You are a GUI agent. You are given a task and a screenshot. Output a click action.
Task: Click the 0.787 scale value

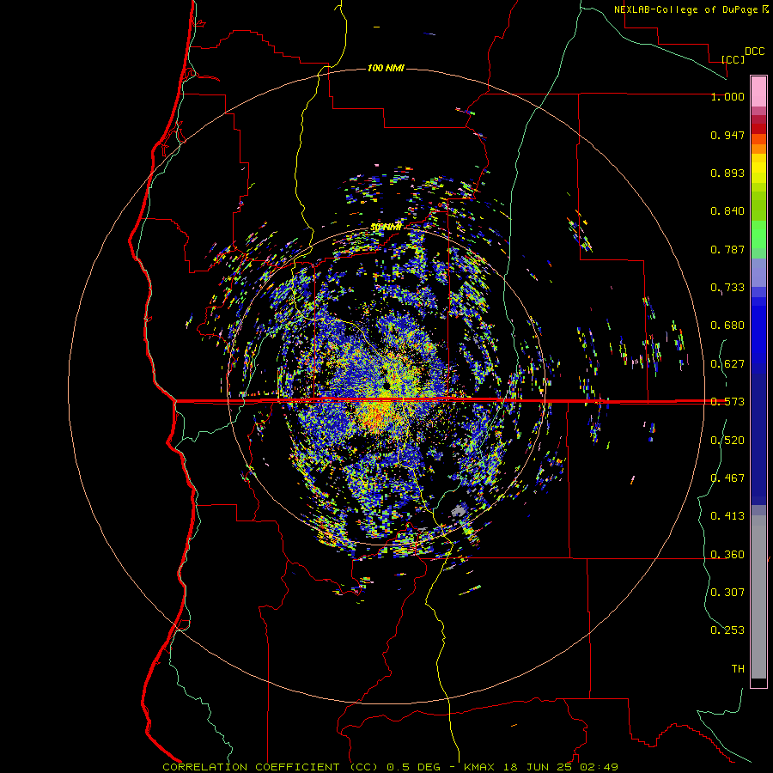(727, 249)
